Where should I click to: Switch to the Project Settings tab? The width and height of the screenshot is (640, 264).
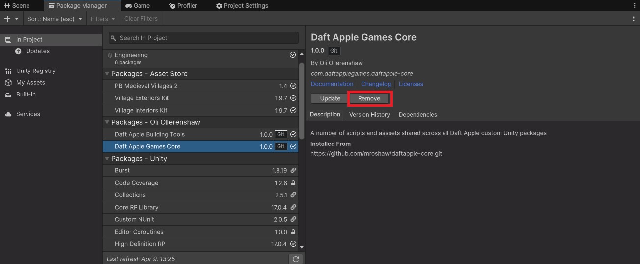tap(242, 6)
